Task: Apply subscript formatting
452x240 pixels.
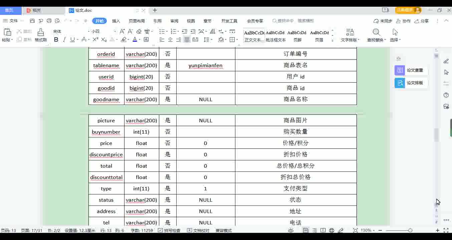Action: click(x=104, y=40)
